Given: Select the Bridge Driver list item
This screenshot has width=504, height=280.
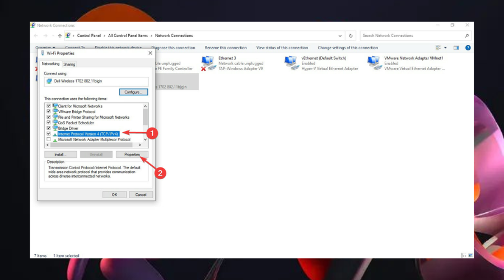Looking at the screenshot, I should coord(68,128).
